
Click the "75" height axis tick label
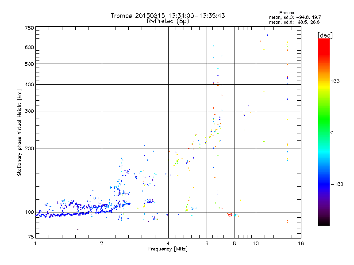click(x=31, y=237)
